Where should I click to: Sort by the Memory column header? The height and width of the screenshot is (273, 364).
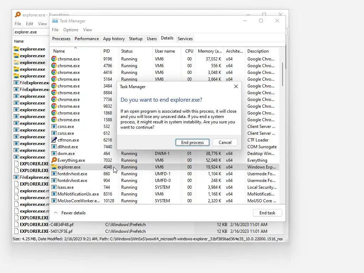pyautogui.click(x=210, y=51)
